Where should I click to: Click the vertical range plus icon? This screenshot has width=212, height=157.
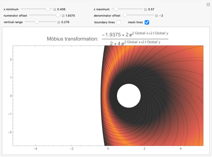(x=59, y=22)
